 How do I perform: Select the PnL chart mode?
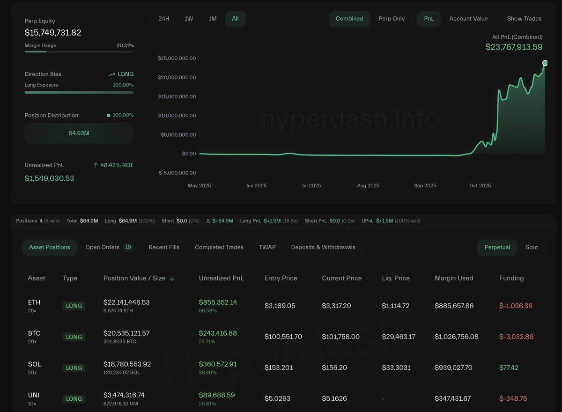coord(429,19)
